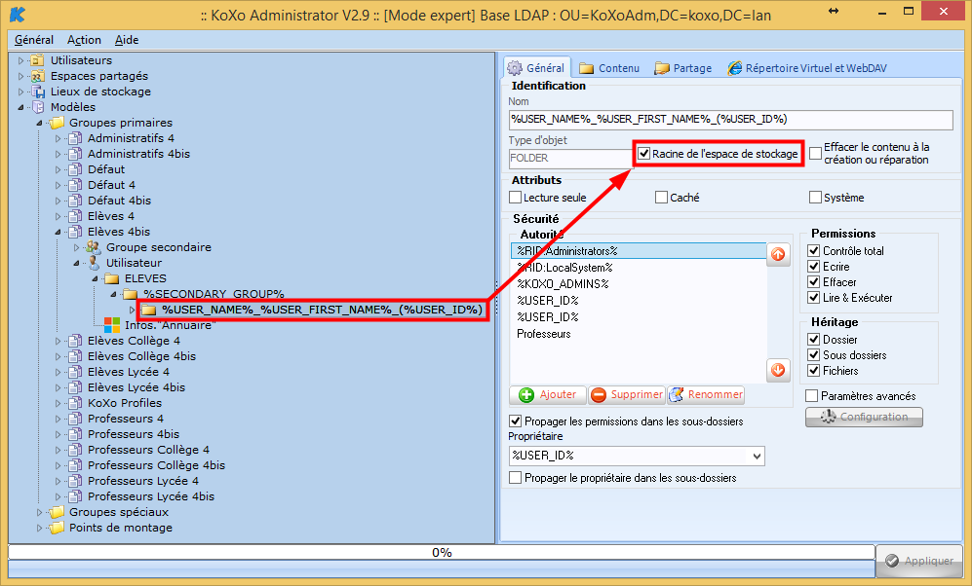Open the Action menu
Image resolution: width=972 pixels, height=586 pixels.
[84, 40]
